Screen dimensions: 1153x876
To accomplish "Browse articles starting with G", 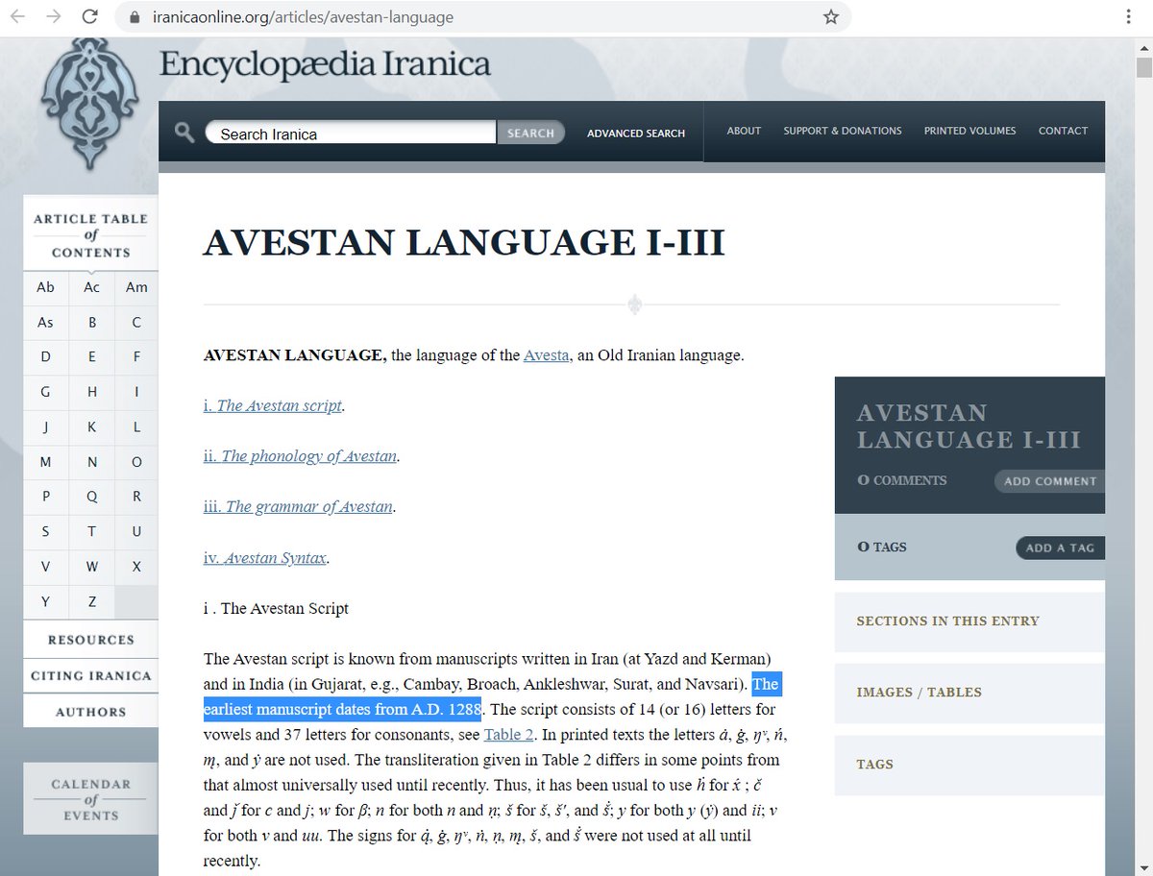I will [45, 392].
